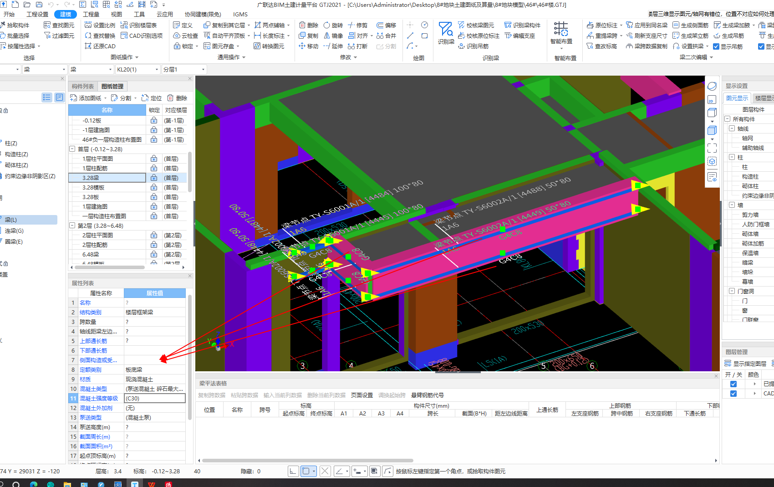Collapse the 轴线 tree node
Screen dimensions: 774x487
(732, 128)
